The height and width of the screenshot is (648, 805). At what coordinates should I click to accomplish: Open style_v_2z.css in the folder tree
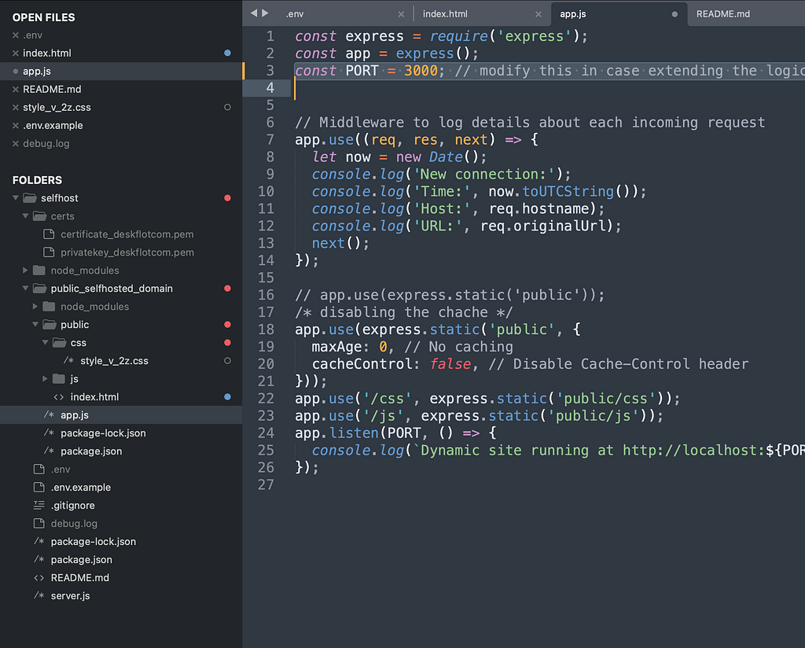click(114, 361)
